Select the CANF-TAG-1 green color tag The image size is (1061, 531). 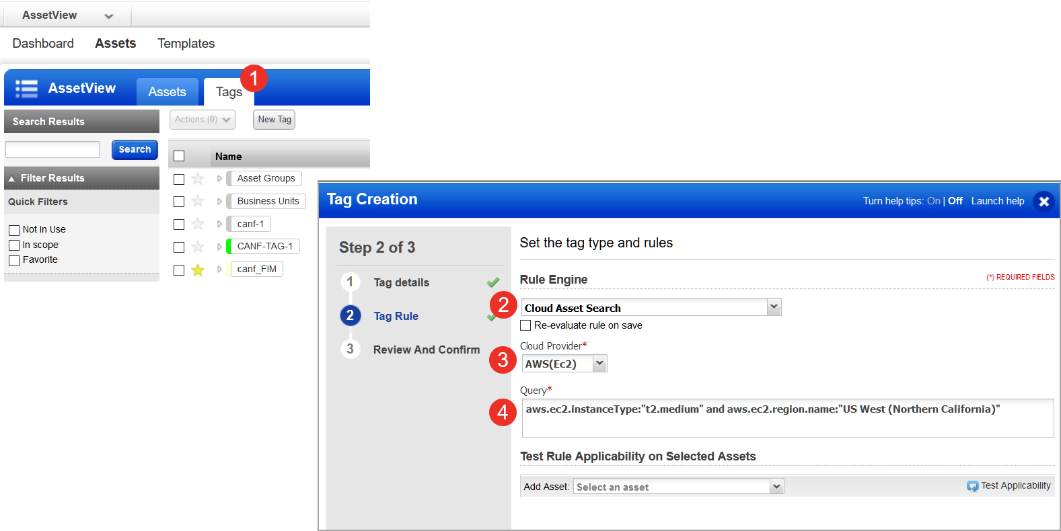264,247
